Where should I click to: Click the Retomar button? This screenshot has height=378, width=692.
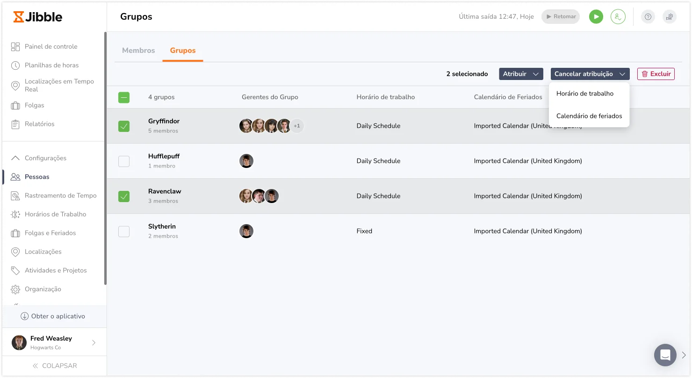(x=561, y=17)
